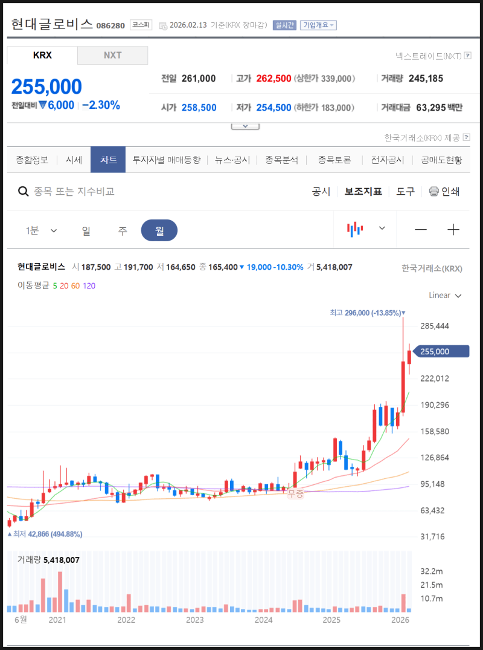Select the 일 daily interval
This screenshot has width=483, height=650.
86,230
